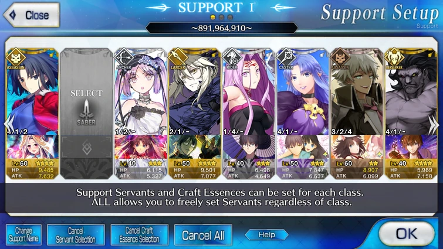Show previous servants with left chevron arrow
The width and height of the screenshot is (443, 249).
point(8,124)
